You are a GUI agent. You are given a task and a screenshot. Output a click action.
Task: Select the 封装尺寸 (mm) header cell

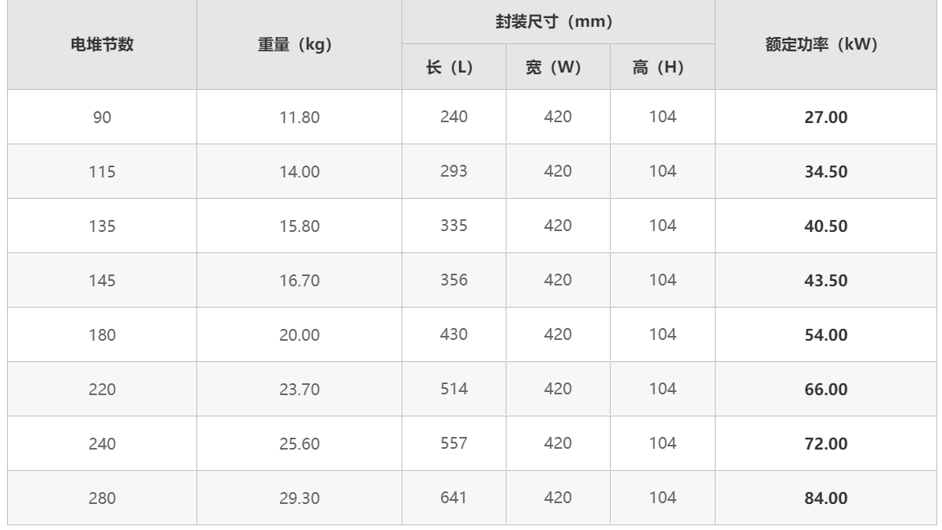tap(558, 21)
